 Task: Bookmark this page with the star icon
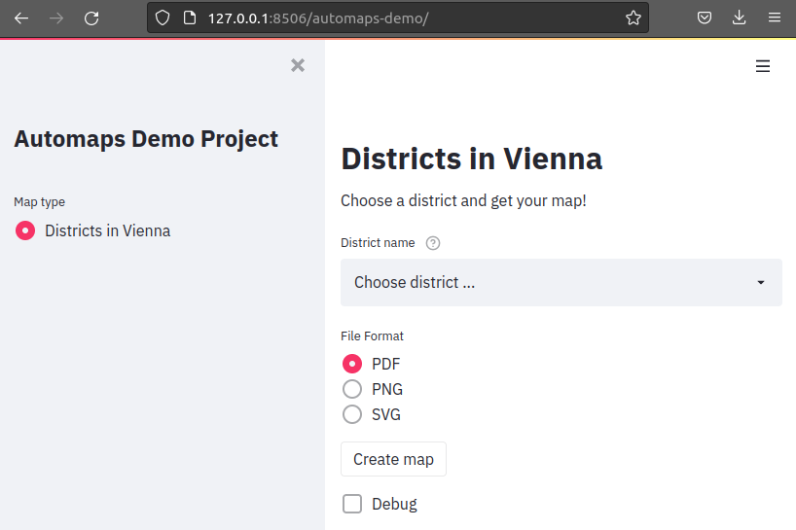(x=633, y=18)
